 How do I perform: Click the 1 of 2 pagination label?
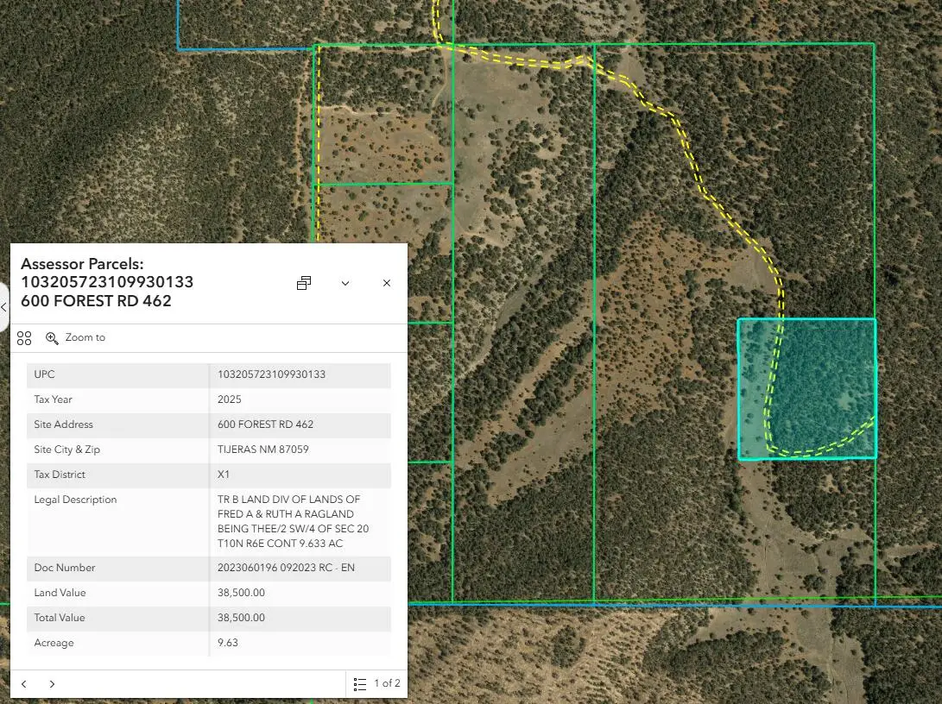tap(386, 683)
